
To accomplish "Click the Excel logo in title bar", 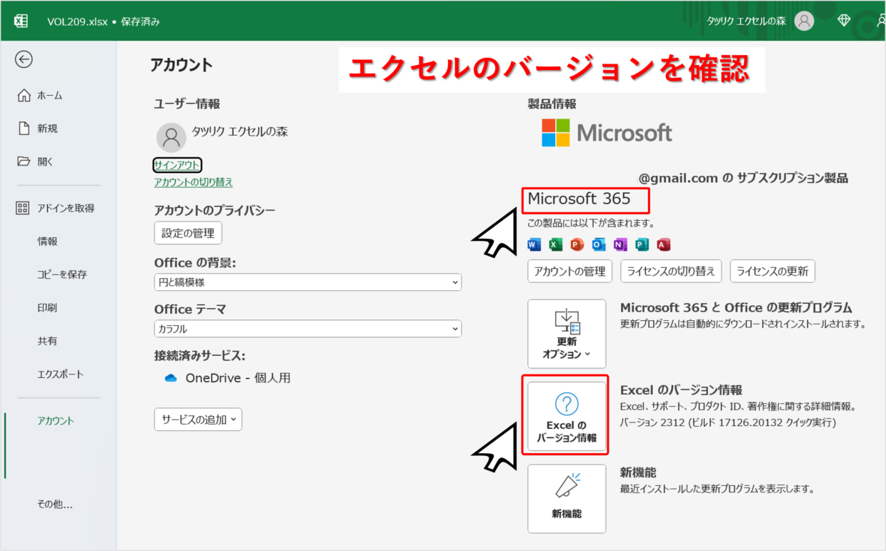I will pos(21,21).
